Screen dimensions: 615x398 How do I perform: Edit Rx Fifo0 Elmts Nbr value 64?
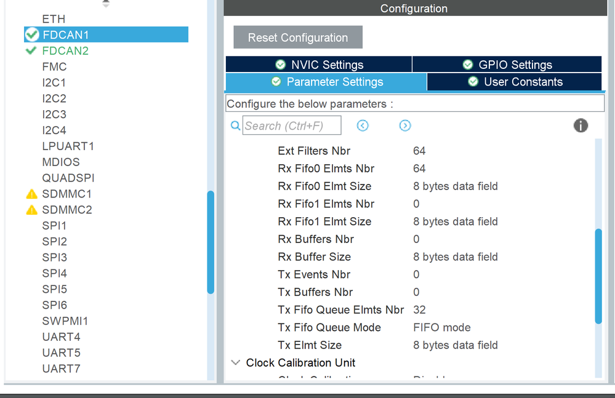(419, 169)
